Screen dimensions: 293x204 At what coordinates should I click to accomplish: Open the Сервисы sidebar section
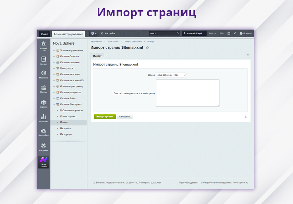44,103
